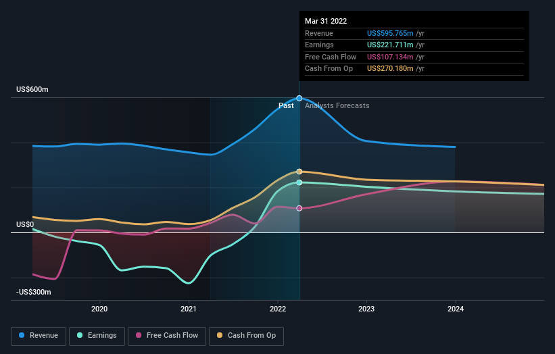The height and width of the screenshot is (354, 555).
Task: Select the 2024 x-axis label
Action: click(456, 309)
